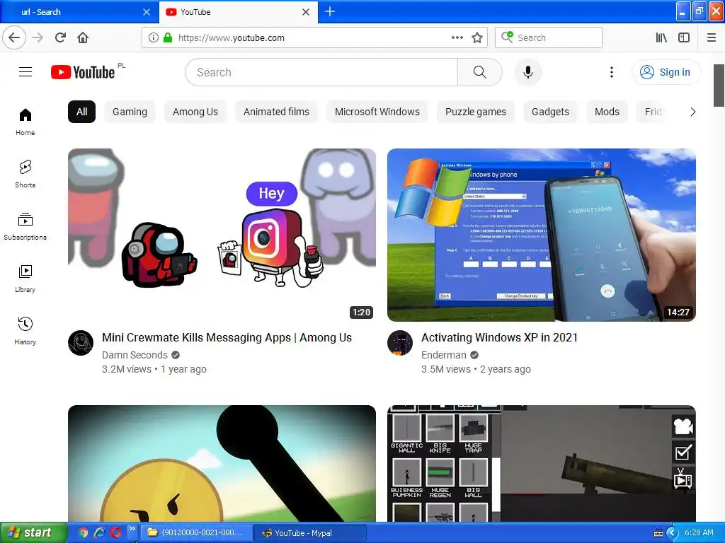Select the Among Us filter chip

195,112
